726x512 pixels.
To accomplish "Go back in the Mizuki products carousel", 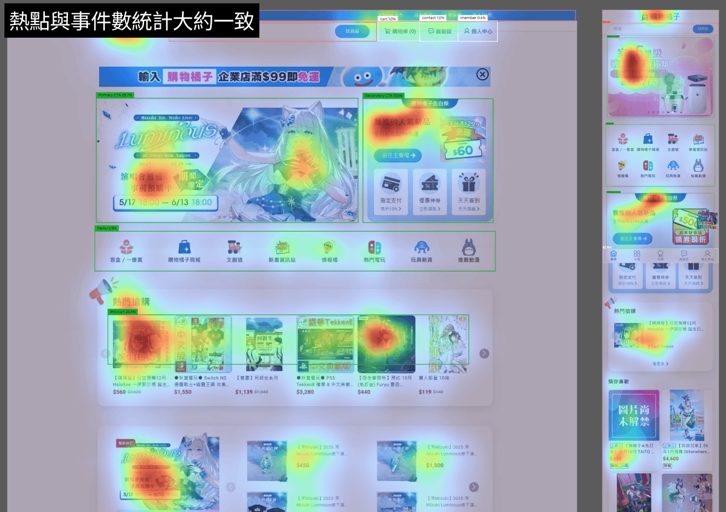I will click(231, 487).
